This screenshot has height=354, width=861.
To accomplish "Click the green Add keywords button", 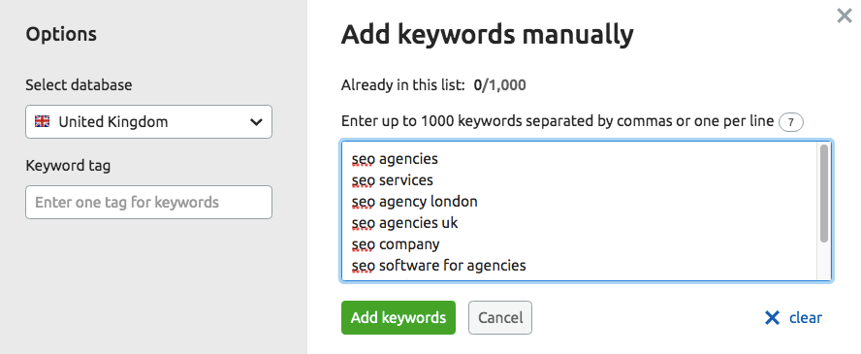I will pos(399,317).
